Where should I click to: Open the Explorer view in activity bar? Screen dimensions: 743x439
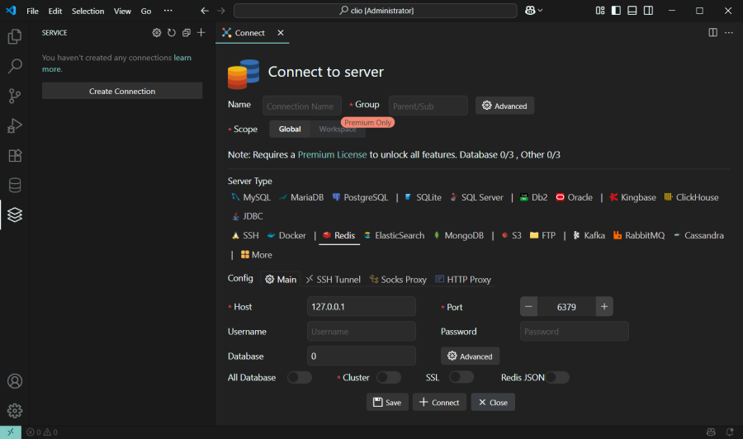coord(15,36)
